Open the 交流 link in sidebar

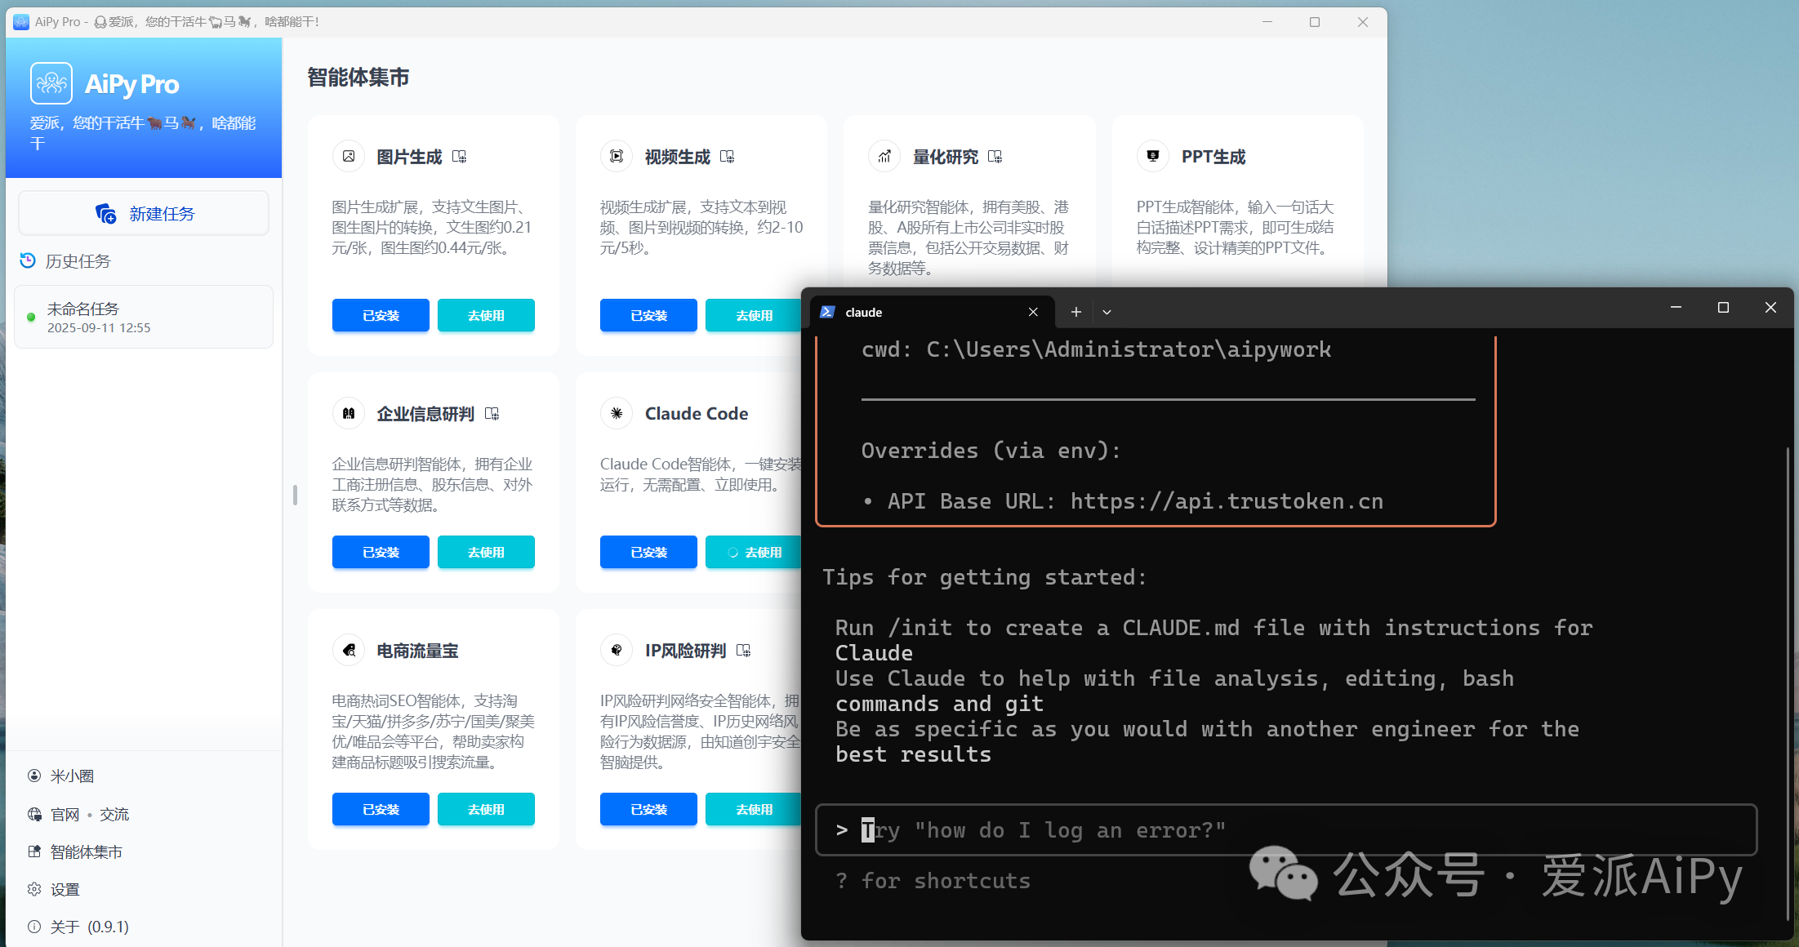114,814
